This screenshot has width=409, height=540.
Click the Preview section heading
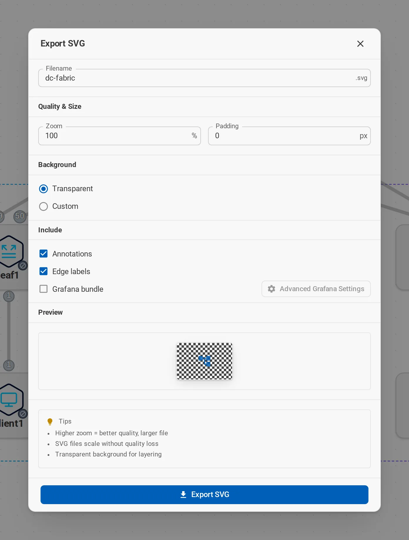50,312
